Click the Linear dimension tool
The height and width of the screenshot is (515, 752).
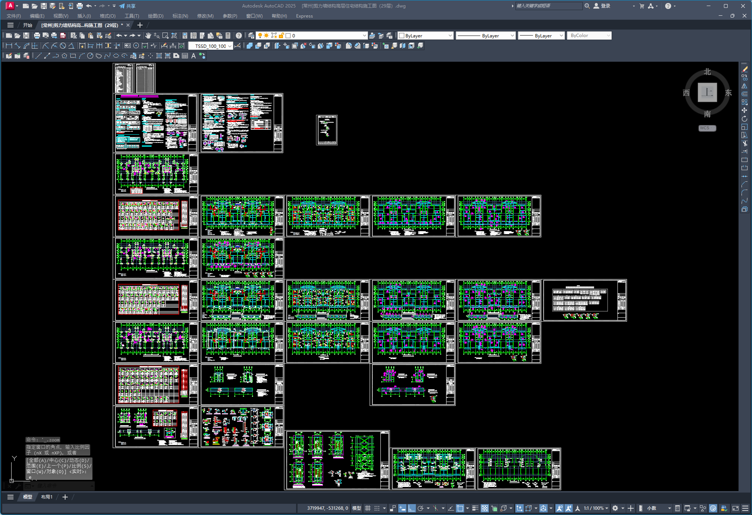pos(9,46)
